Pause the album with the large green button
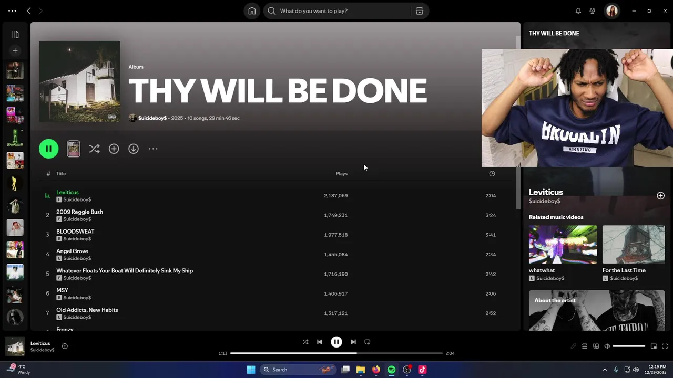Image resolution: width=673 pixels, height=378 pixels. 49,149
